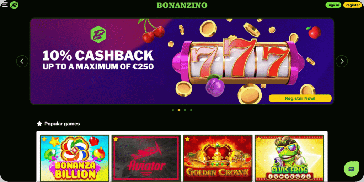
Task: Toggle favorite star on Elvis Frog tile
Action: [x=259, y=139]
